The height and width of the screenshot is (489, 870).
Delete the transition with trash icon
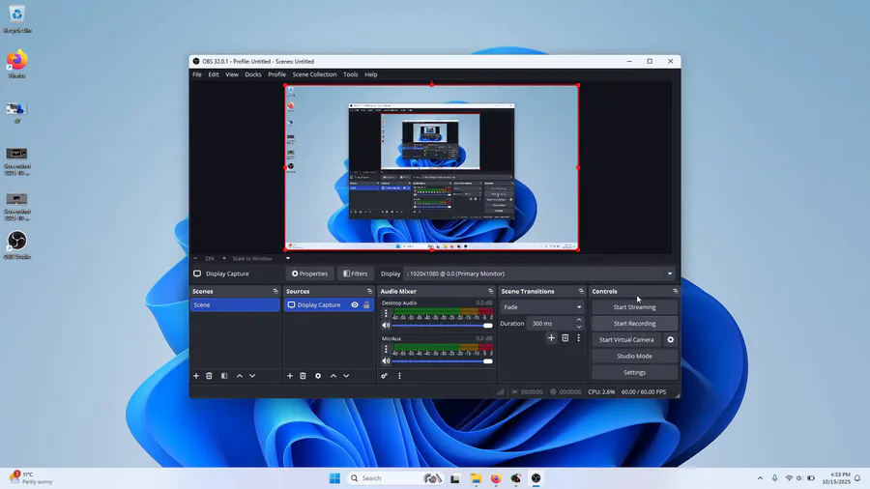tap(565, 338)
